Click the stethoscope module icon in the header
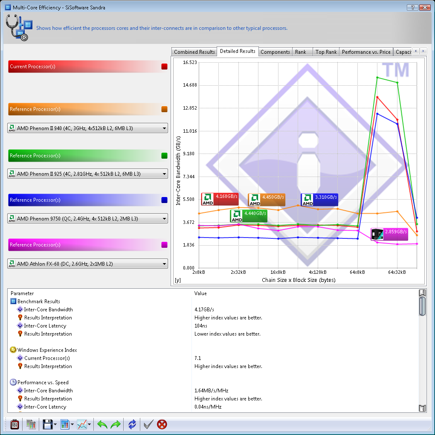 tap(19, 28)
